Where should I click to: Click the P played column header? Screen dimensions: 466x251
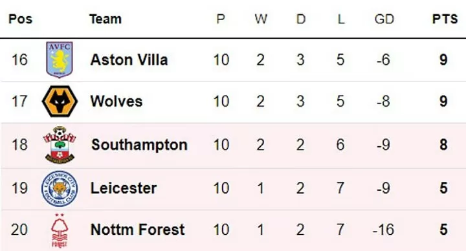(x=221, y=19)
